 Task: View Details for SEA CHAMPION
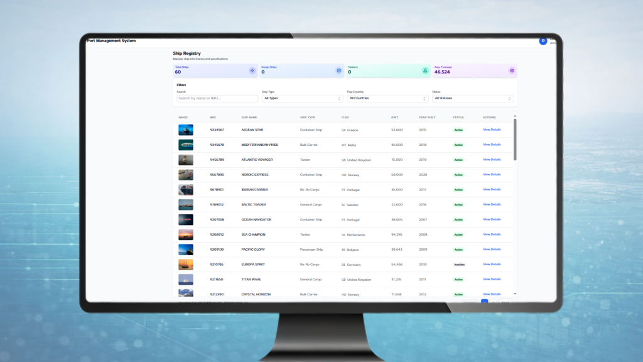tap(492, 234)
